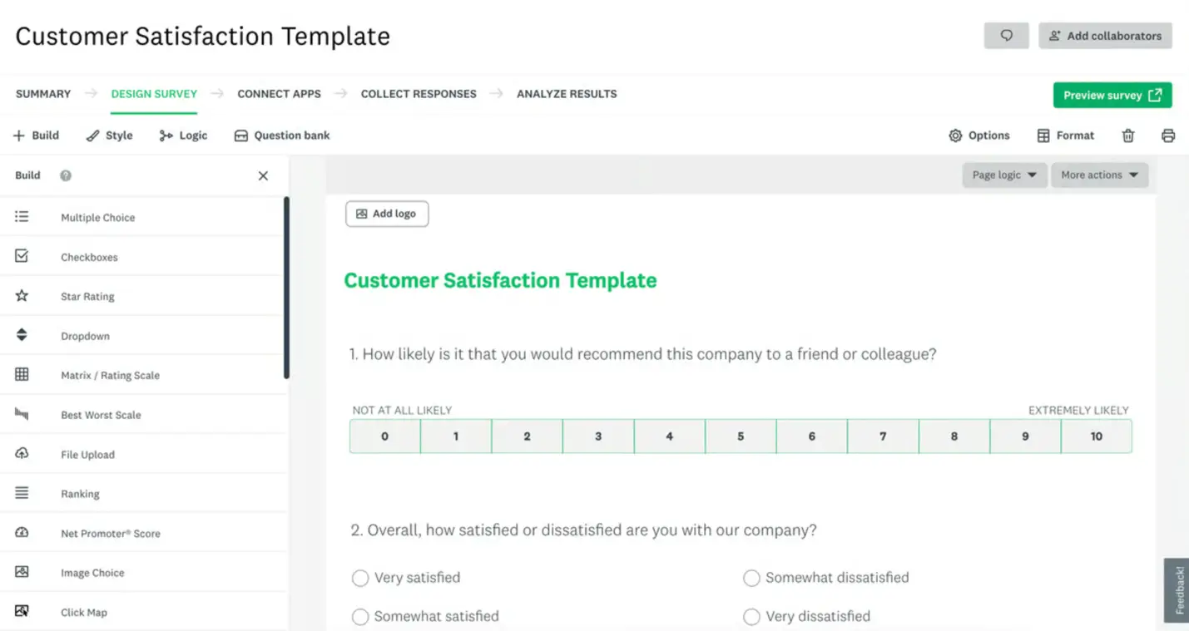
Task: Click the Preview survey button
Action: pos(1112,95)
